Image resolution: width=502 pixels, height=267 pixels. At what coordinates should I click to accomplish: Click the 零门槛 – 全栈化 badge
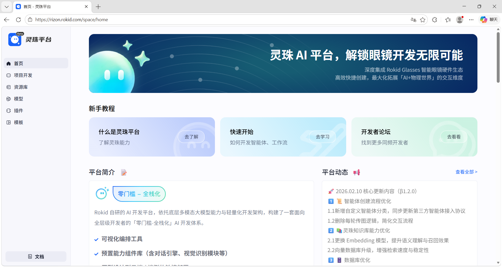[x=139, y=194]
